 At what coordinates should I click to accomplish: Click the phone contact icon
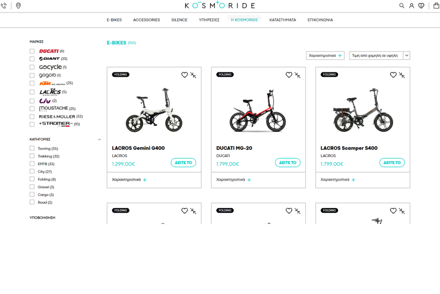point(3,5)
